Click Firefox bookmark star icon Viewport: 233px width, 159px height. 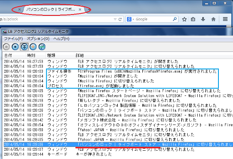[x=184, y=19]
